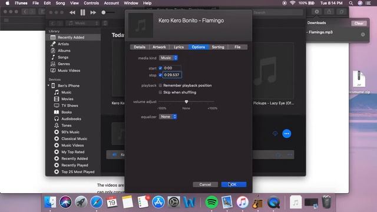Open App Store from the Dock
Viewport: 377px width, 212px height.
coord(158,202)
